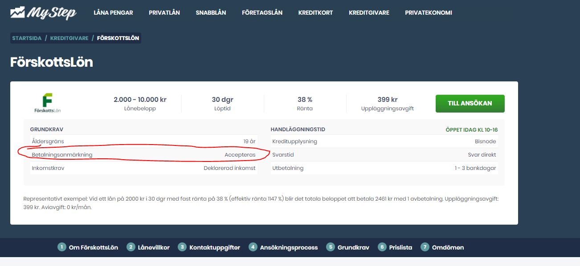Click the FörskottsLön lender logo
Screen dimensions: 580x266
tap(47, 103)
